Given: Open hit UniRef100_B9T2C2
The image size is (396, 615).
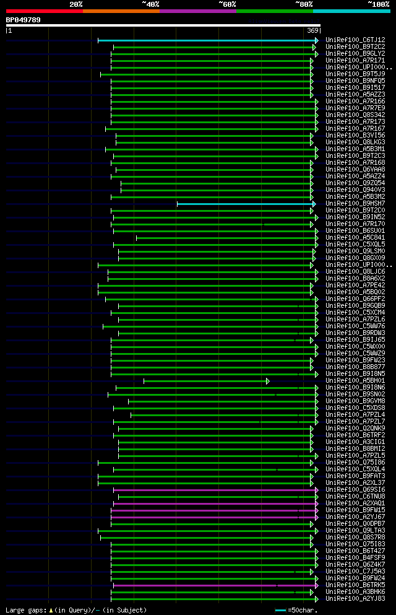Looking at the screenshot, I should tap(355, 46).
